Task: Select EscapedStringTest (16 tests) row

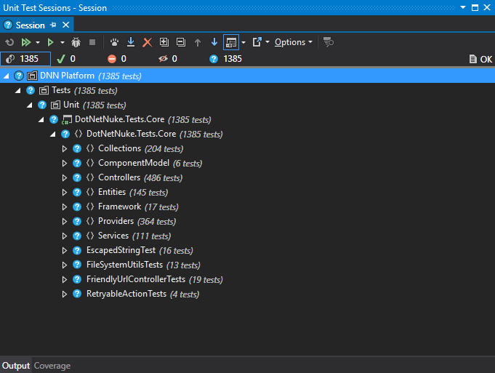Action: pyautogui.click(x=247, y=250)
